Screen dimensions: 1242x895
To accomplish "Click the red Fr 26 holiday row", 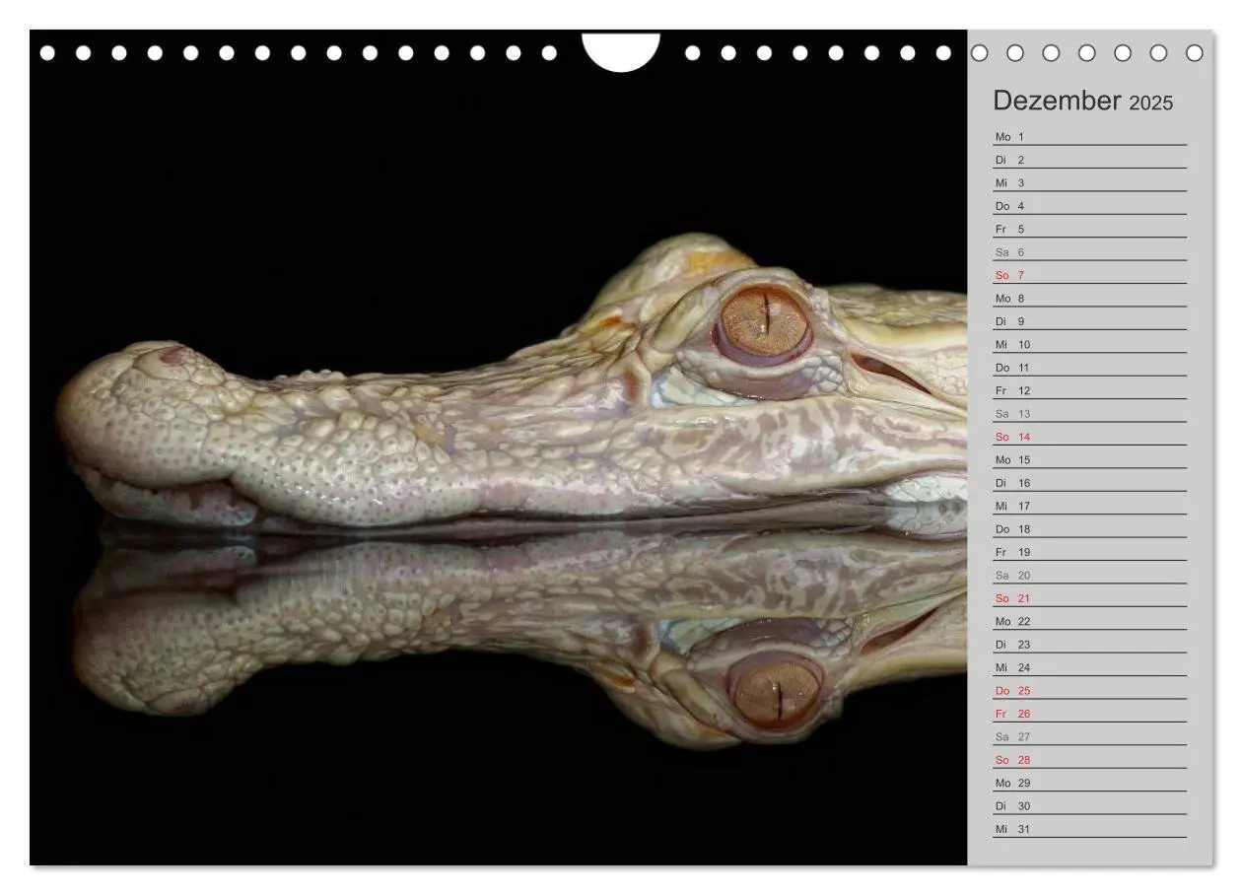I will 1090,714.
